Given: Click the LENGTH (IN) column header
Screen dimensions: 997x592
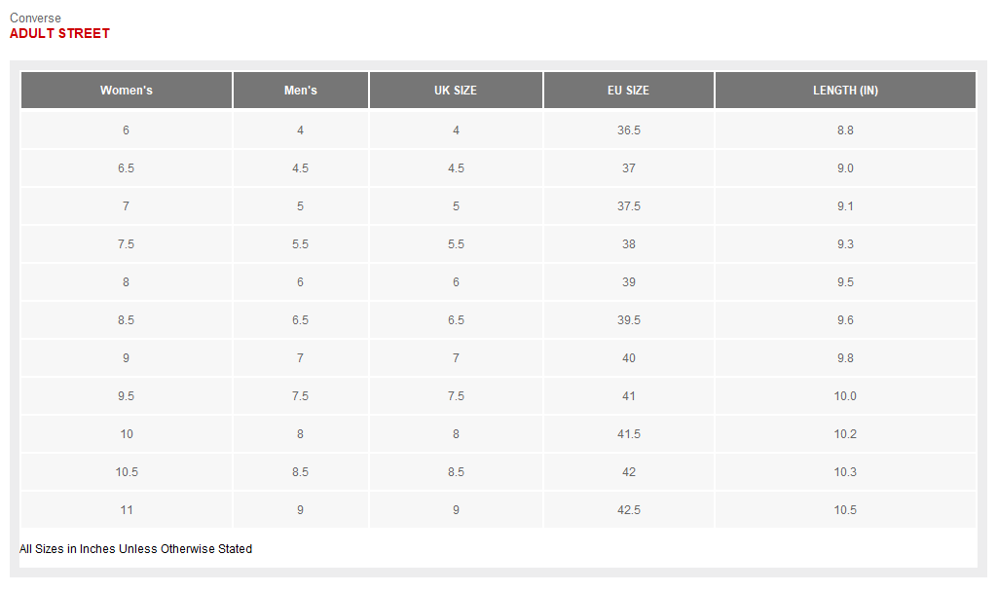Looking at the screenshot, I should point(845,91).
